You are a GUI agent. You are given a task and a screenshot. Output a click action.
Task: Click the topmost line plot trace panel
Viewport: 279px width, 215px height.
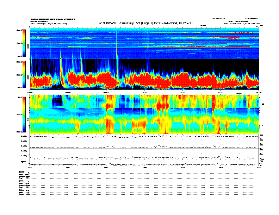click(144, 137)
